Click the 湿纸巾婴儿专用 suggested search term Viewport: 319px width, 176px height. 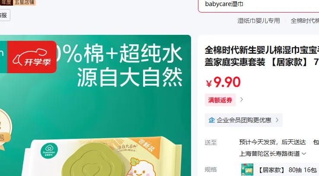(x=258, y=21)
